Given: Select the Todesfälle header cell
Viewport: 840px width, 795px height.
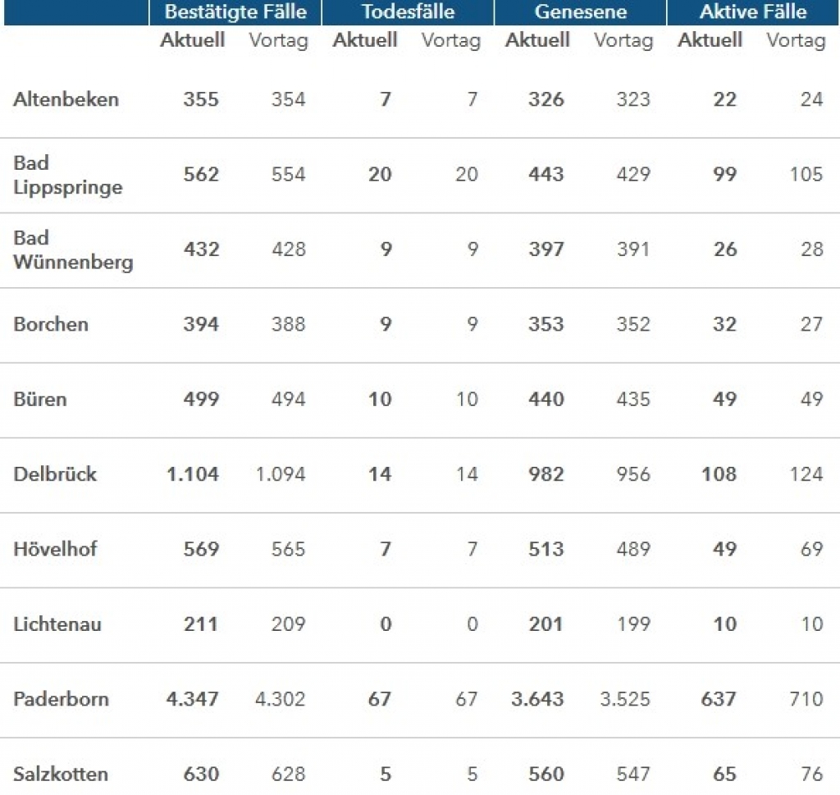Looking at the screenshot, I should (408, 11).
